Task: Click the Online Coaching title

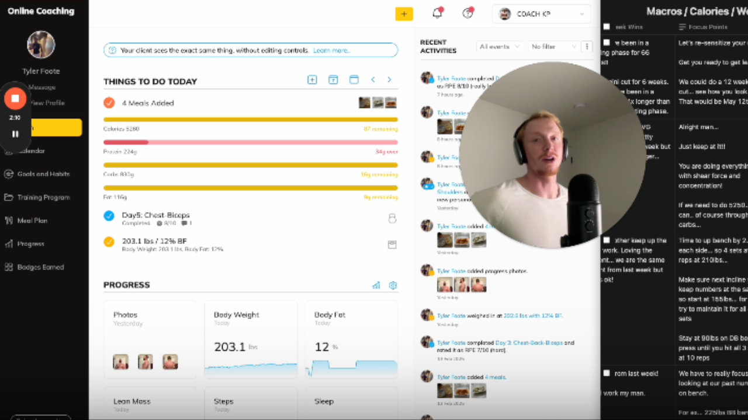Action: [41, 11]
